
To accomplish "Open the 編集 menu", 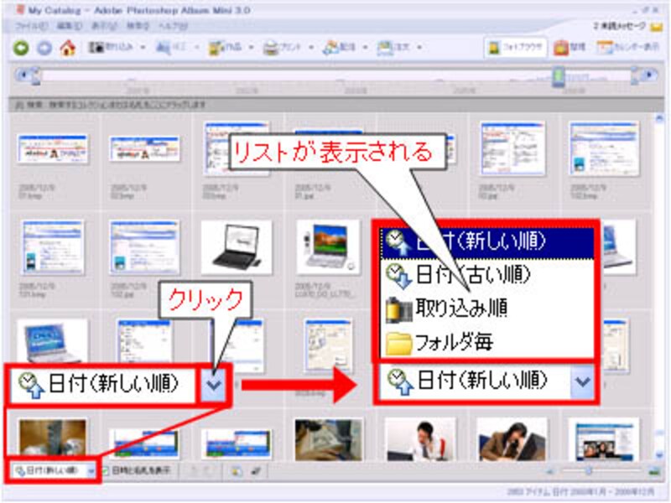I will click(69, 26).
